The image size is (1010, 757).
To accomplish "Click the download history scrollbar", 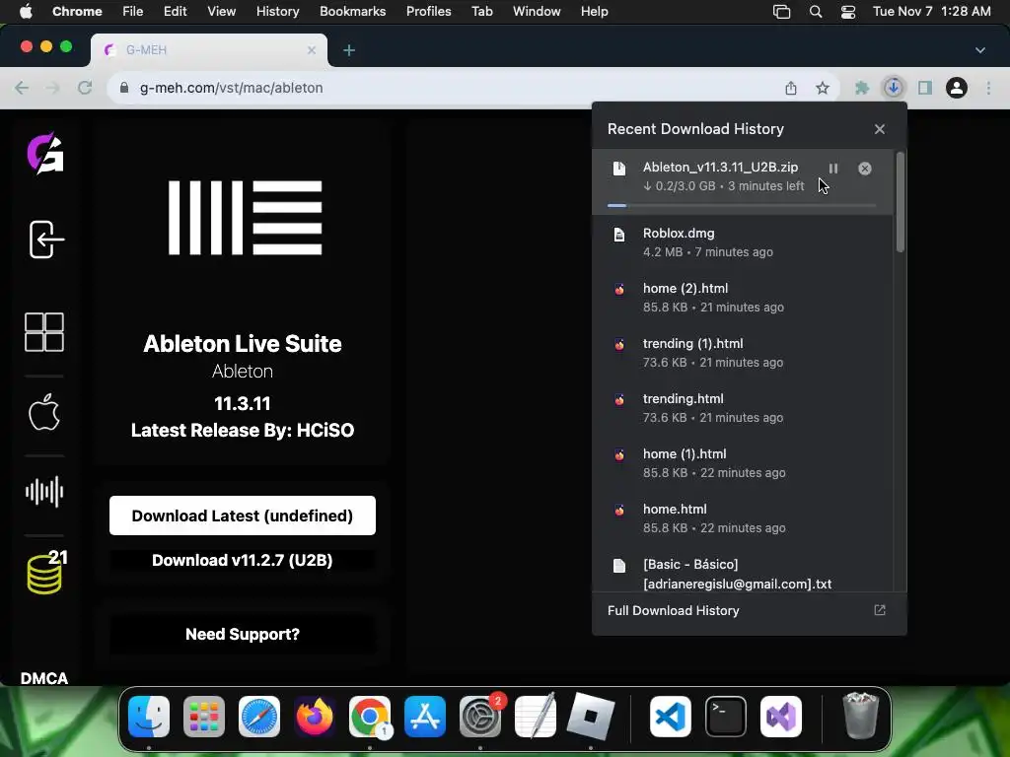I will [900, 202].
